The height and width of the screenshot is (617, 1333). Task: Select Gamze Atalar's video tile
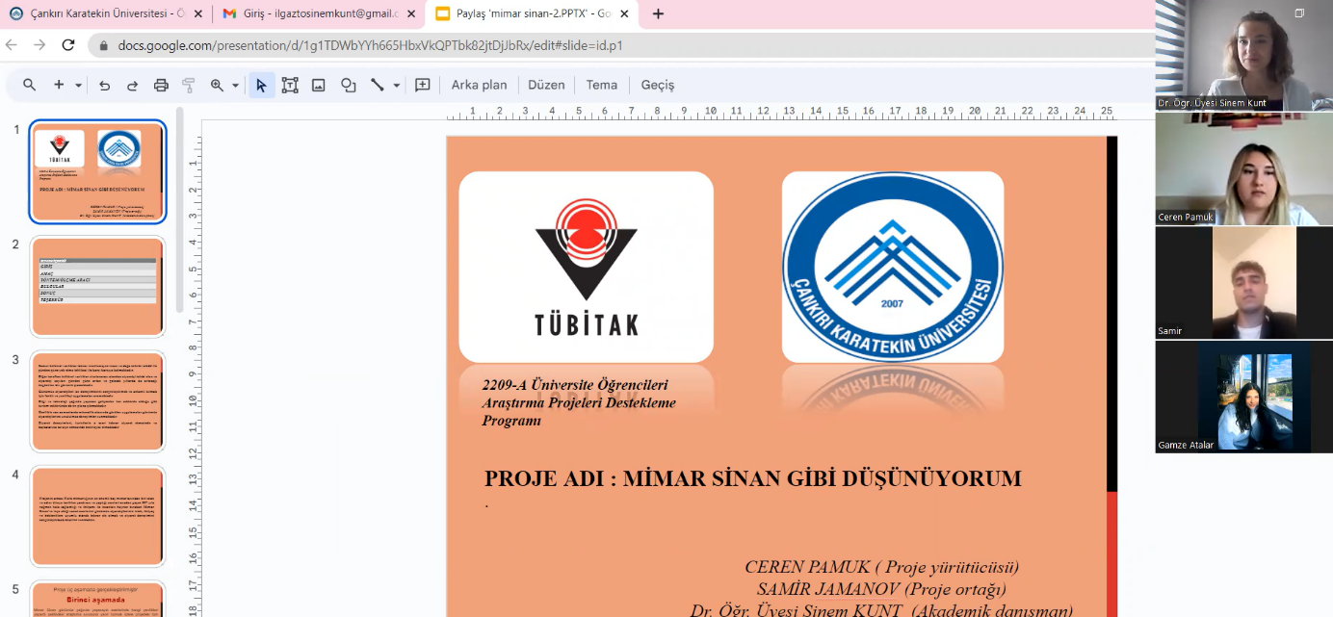[1244, 397]
